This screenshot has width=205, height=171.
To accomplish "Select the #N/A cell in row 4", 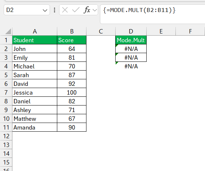I will pos(131,66).
